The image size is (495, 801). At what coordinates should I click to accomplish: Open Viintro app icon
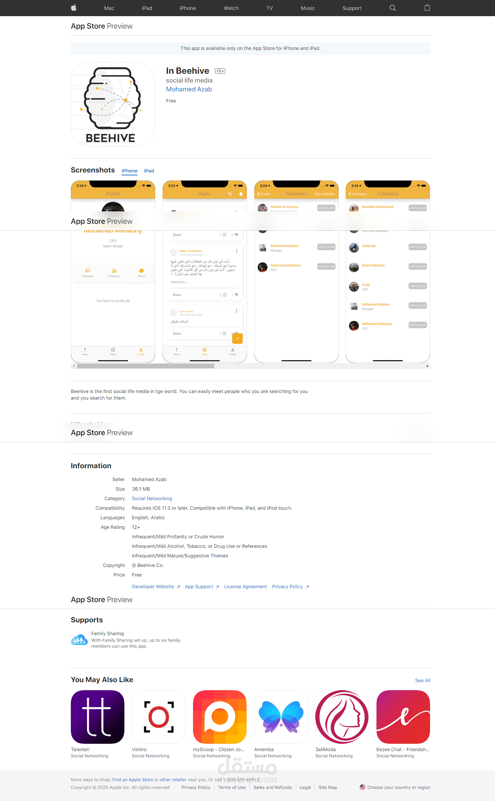(159, 717)
